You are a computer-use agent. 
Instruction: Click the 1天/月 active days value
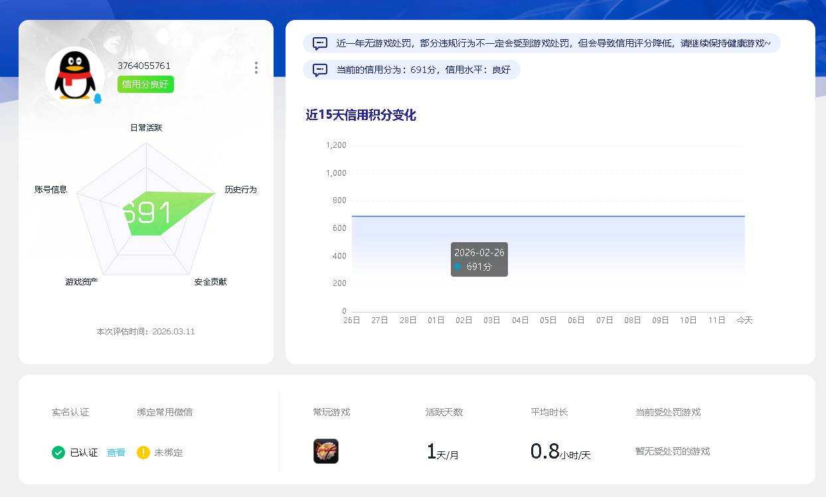443,453
